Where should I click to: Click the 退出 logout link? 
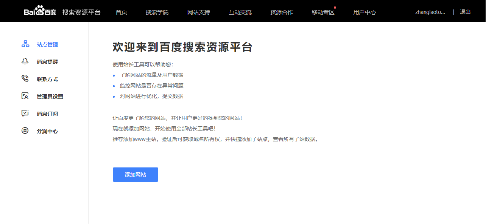tap(465, 12)
